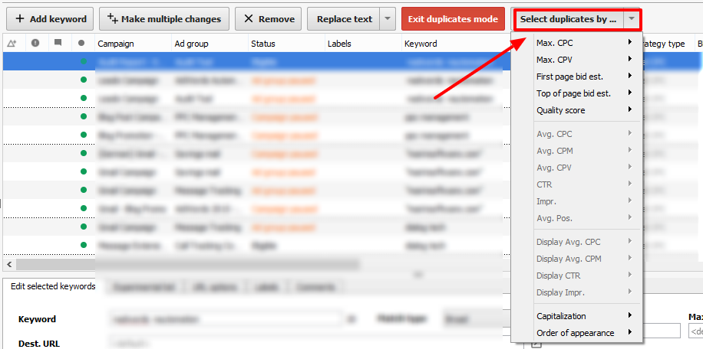This screenshot has height=349, width=703.
Task: Sort by the Campaign column header
Action: point(133,44)
